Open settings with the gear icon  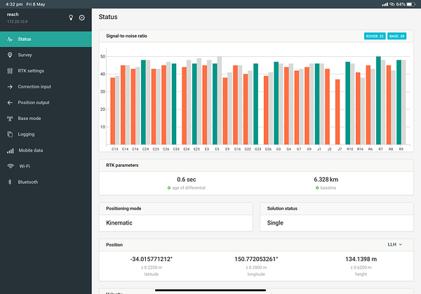[x=82, y=18]
